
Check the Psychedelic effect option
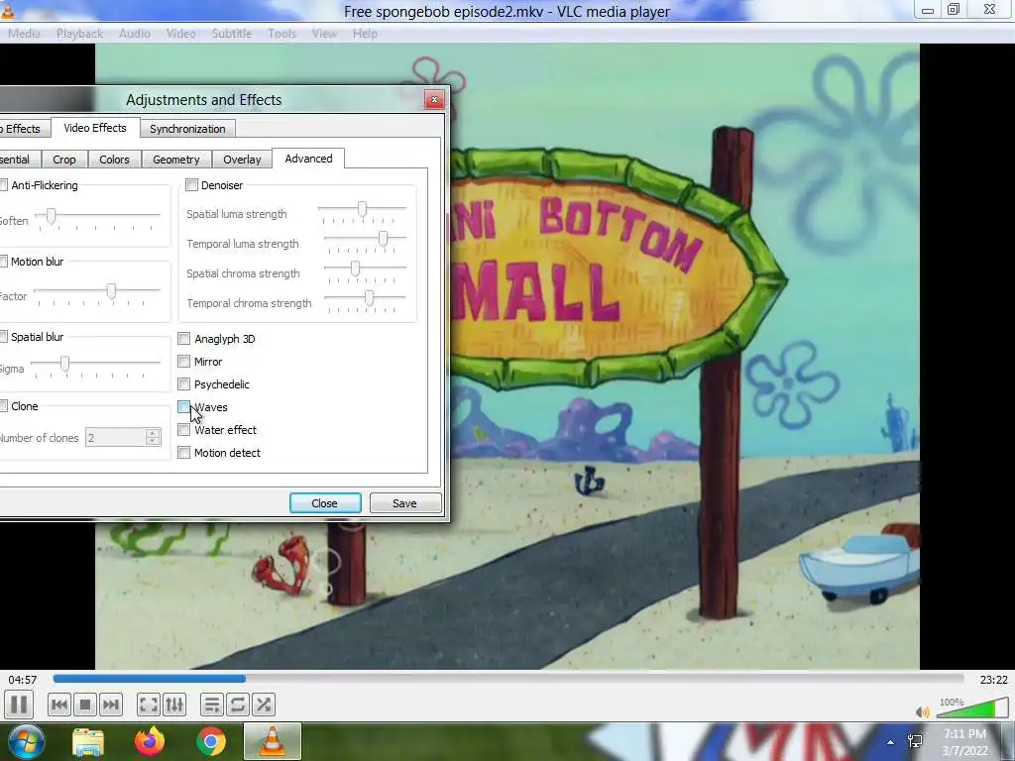(183, 384)
